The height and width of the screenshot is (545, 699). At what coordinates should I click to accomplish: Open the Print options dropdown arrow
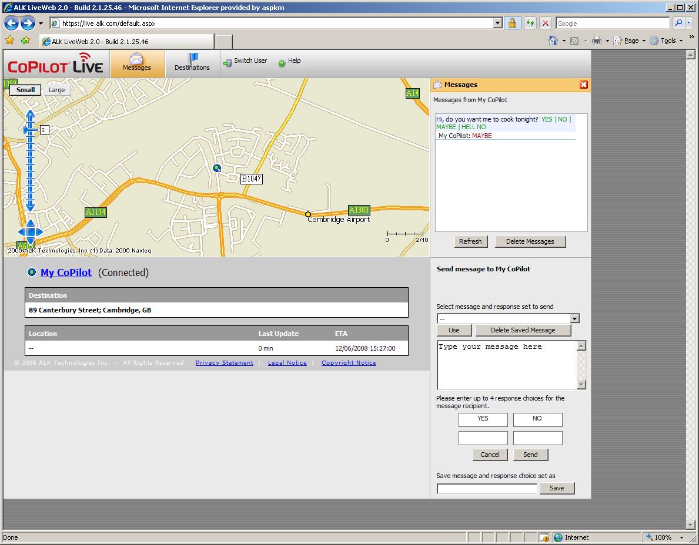click(607, 41)
